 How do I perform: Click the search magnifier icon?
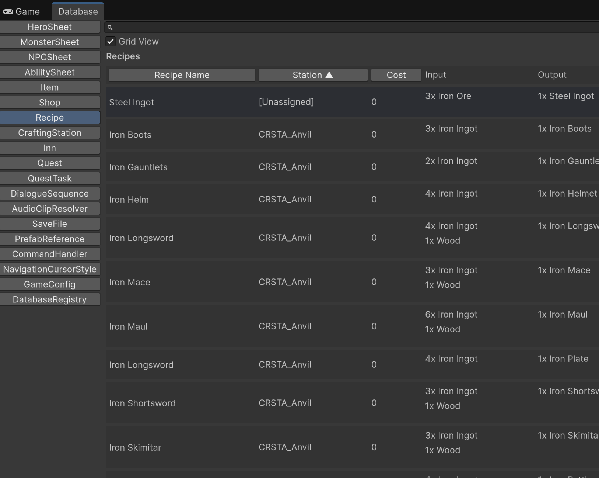tap(110, 28)
